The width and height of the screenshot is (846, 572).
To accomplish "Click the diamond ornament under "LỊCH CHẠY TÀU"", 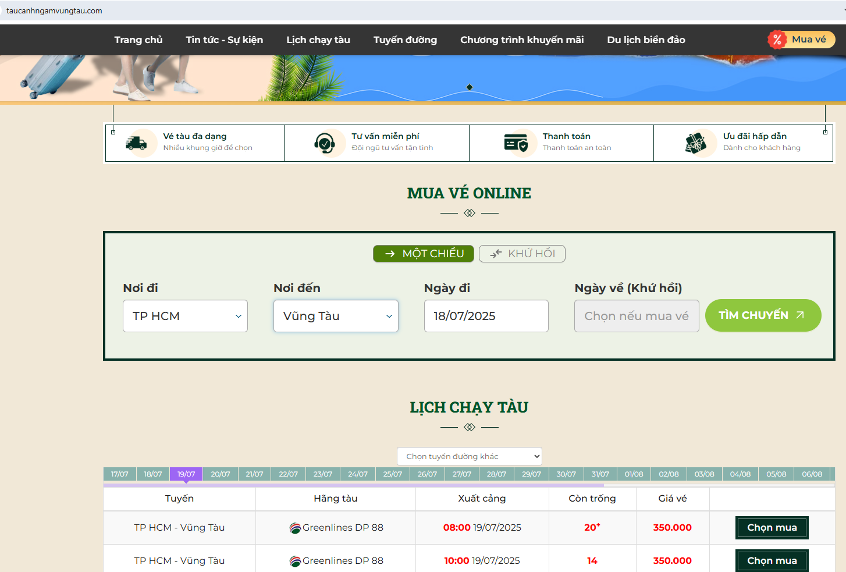I will 469,427.
